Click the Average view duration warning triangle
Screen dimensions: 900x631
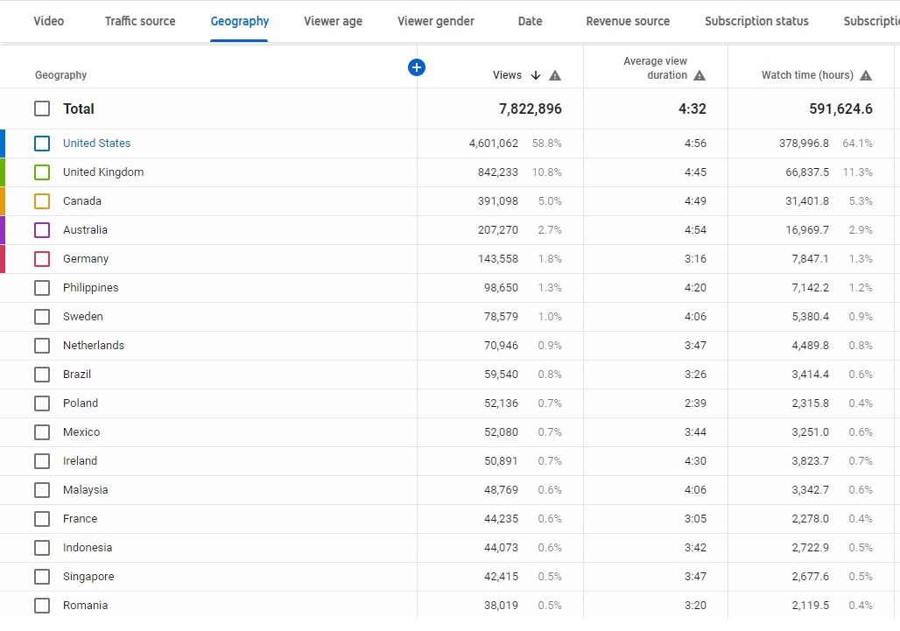(x=700, y=75)
